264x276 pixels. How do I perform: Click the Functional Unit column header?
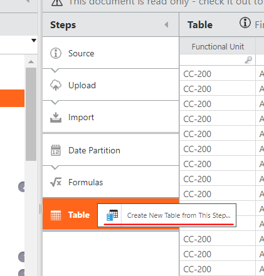[218, 46]
